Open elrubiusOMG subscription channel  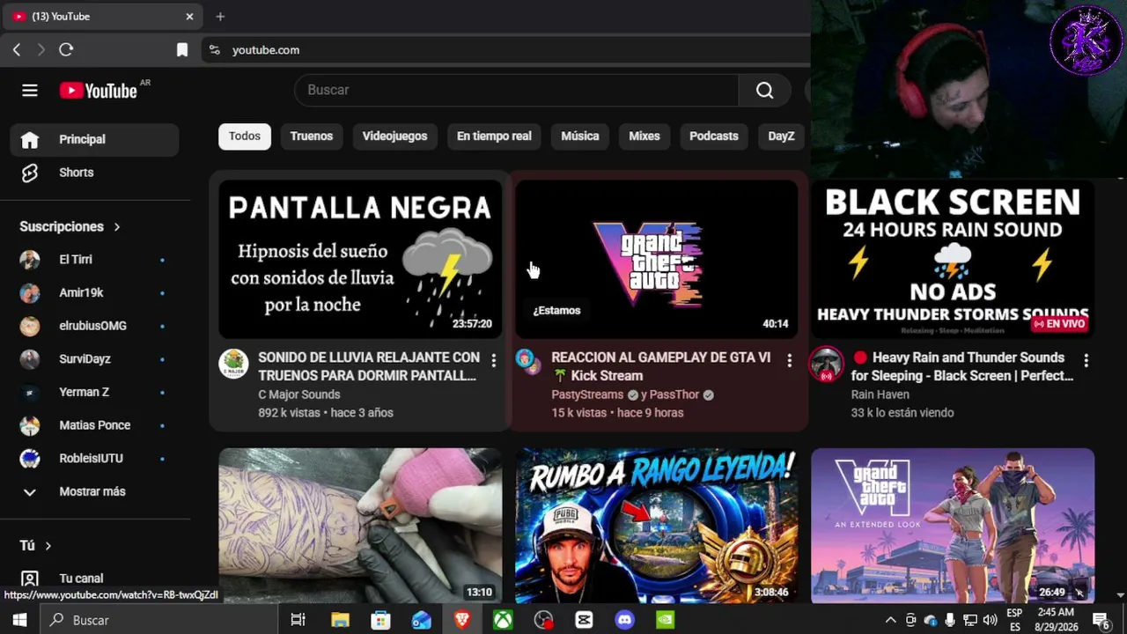pyautogui.click(x=95, y=326)
